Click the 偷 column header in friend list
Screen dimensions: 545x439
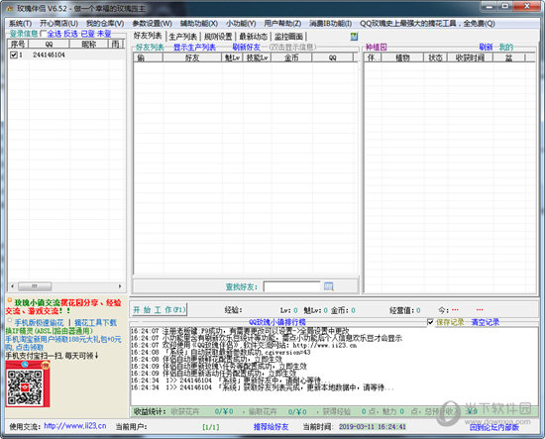tap(148, 57)
